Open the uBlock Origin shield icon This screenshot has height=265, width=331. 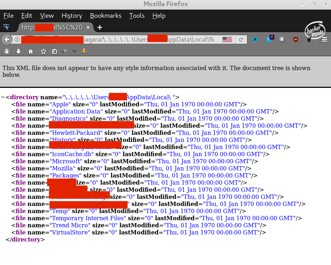(295, 39)
